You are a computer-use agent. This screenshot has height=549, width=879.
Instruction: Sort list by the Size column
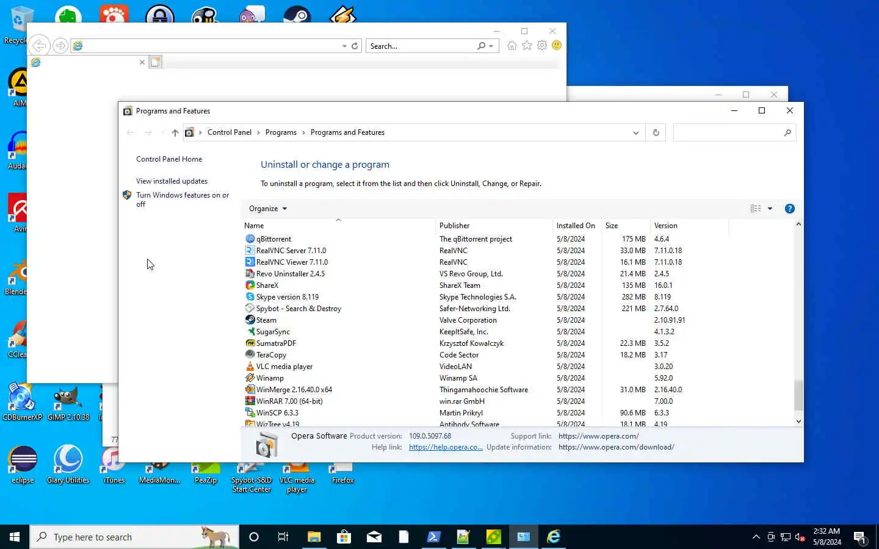(x=626, y=226)
